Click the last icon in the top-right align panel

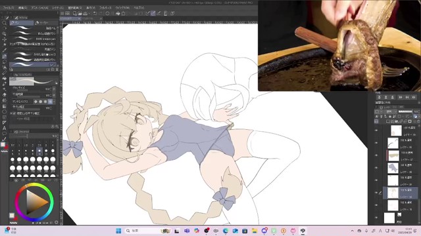[414, 97]
